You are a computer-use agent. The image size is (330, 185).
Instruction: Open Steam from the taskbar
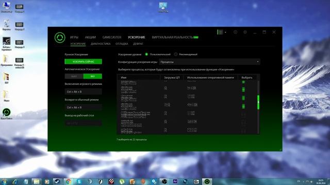(x=57, y=181)
